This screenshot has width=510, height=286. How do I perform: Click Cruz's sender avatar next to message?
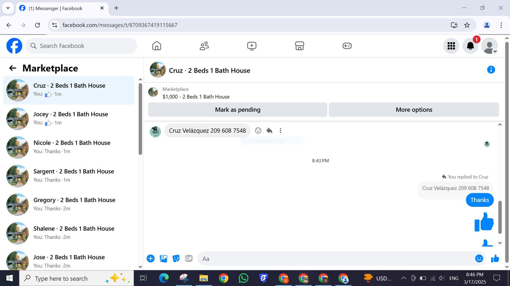(155, 132)
